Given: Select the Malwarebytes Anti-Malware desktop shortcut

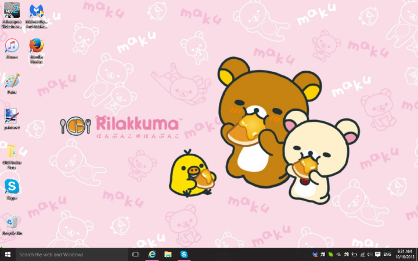Looking at the screenshot, I should [37, 16].
